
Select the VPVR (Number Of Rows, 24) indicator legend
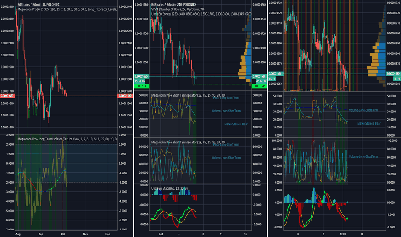pos(178,9)
